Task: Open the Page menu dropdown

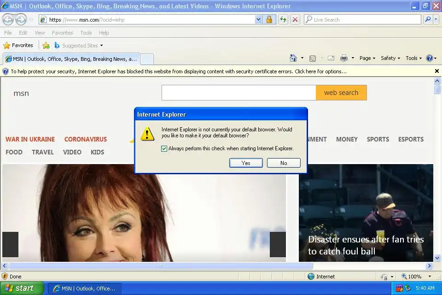Action: tap(367, 58)
